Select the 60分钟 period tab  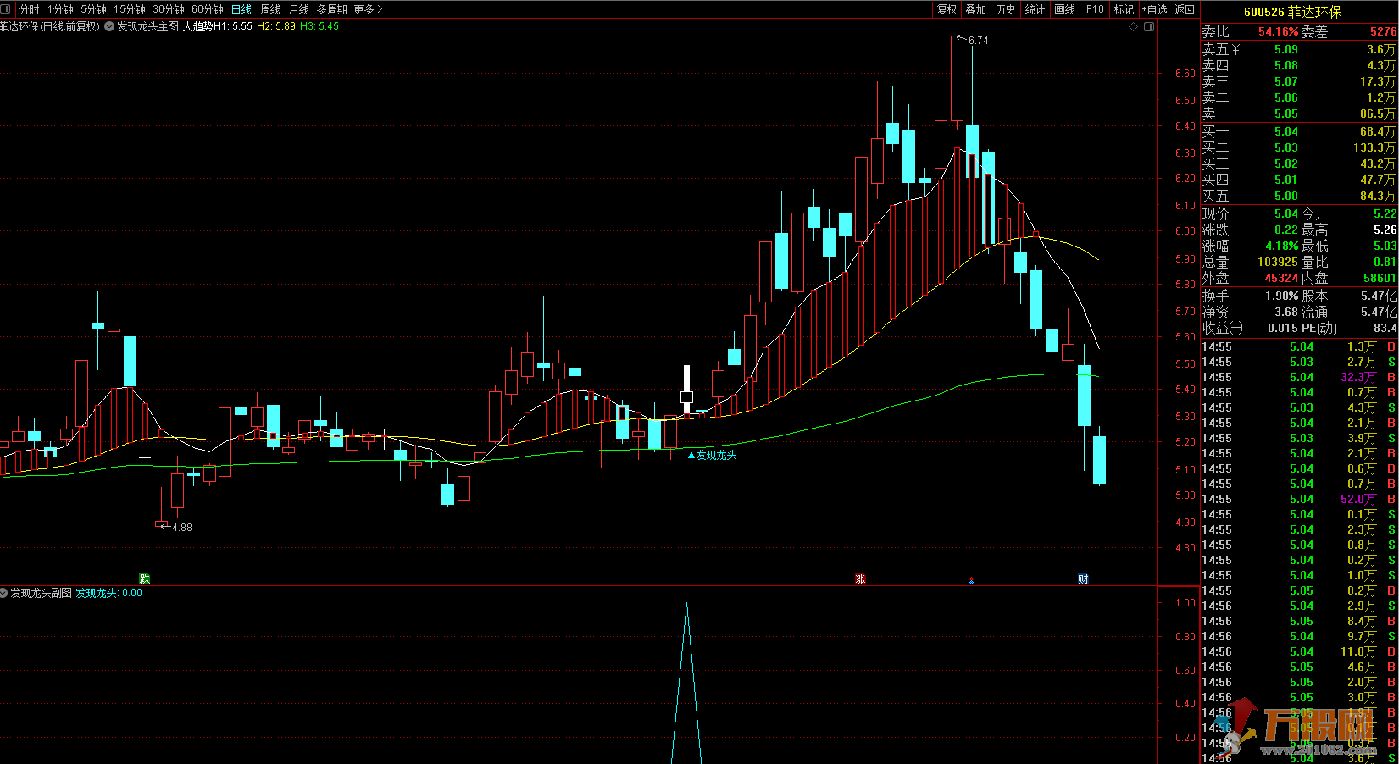tap(208, 9)
